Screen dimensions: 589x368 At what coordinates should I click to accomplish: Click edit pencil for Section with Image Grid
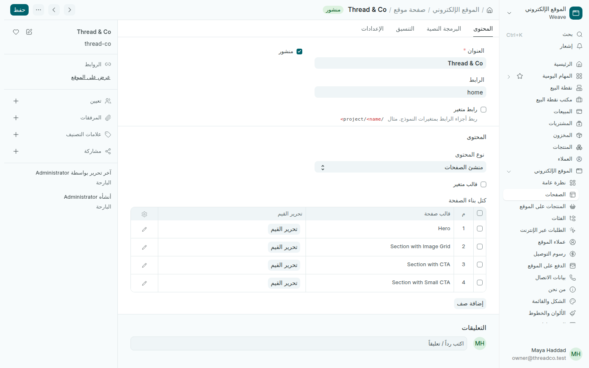(144, 247)
